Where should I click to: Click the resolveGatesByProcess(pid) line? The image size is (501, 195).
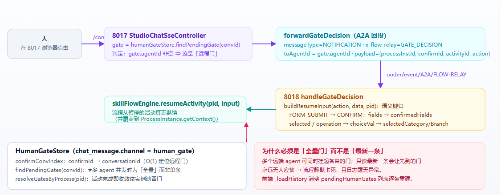(89, 179)
